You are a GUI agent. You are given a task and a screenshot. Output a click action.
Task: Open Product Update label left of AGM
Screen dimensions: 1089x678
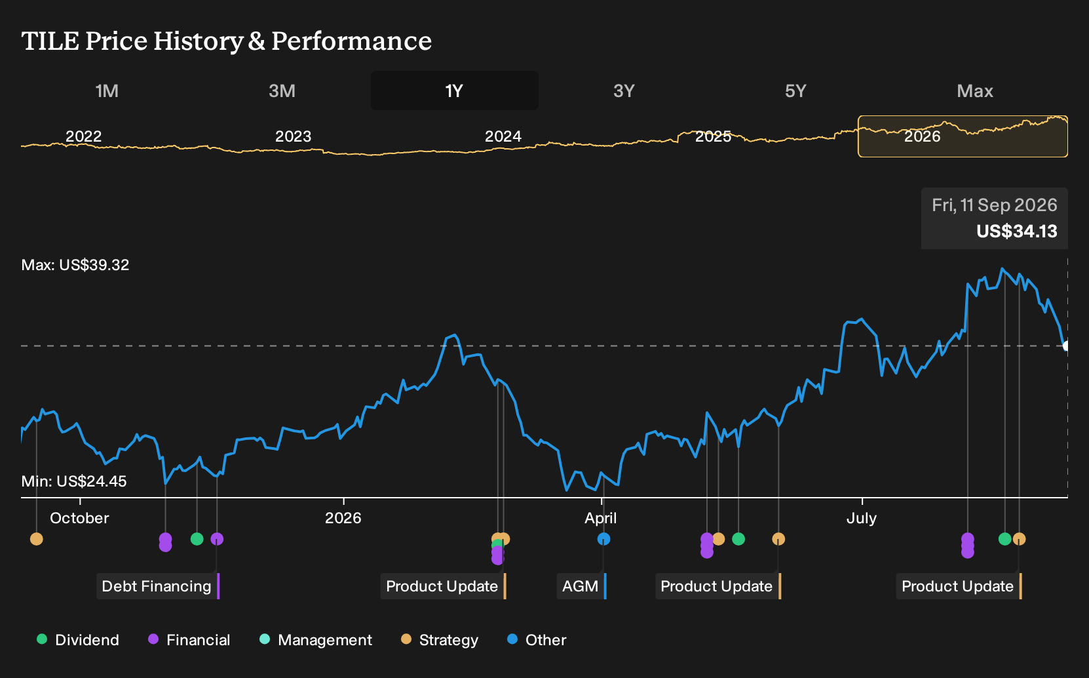click(x=444, y=586)
